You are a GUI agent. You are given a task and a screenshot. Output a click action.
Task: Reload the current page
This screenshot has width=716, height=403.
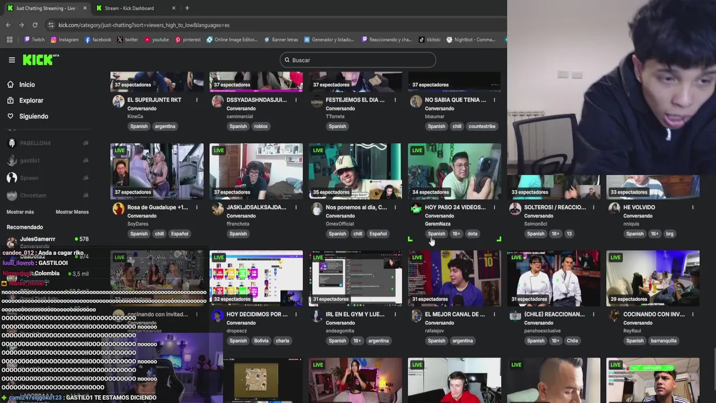[x=35, y=25]
